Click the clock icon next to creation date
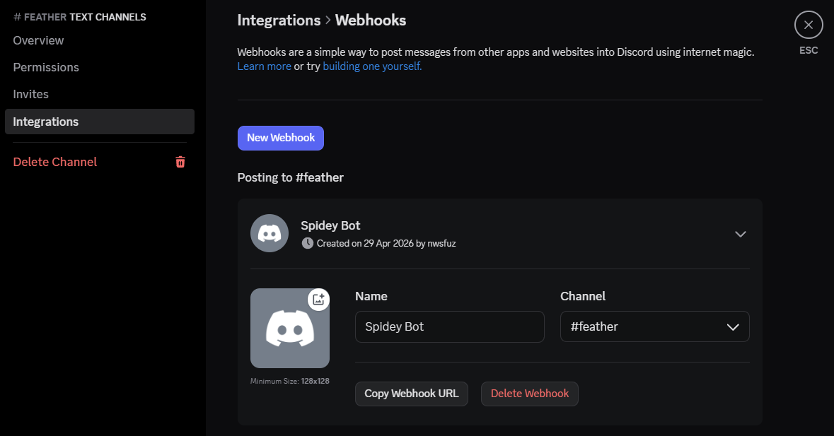The height and width of the screenshot is (436, 834). click(x=308, y=243)
